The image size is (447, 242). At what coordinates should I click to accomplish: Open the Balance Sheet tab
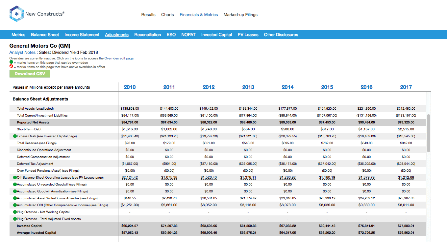tap(45, 34)
